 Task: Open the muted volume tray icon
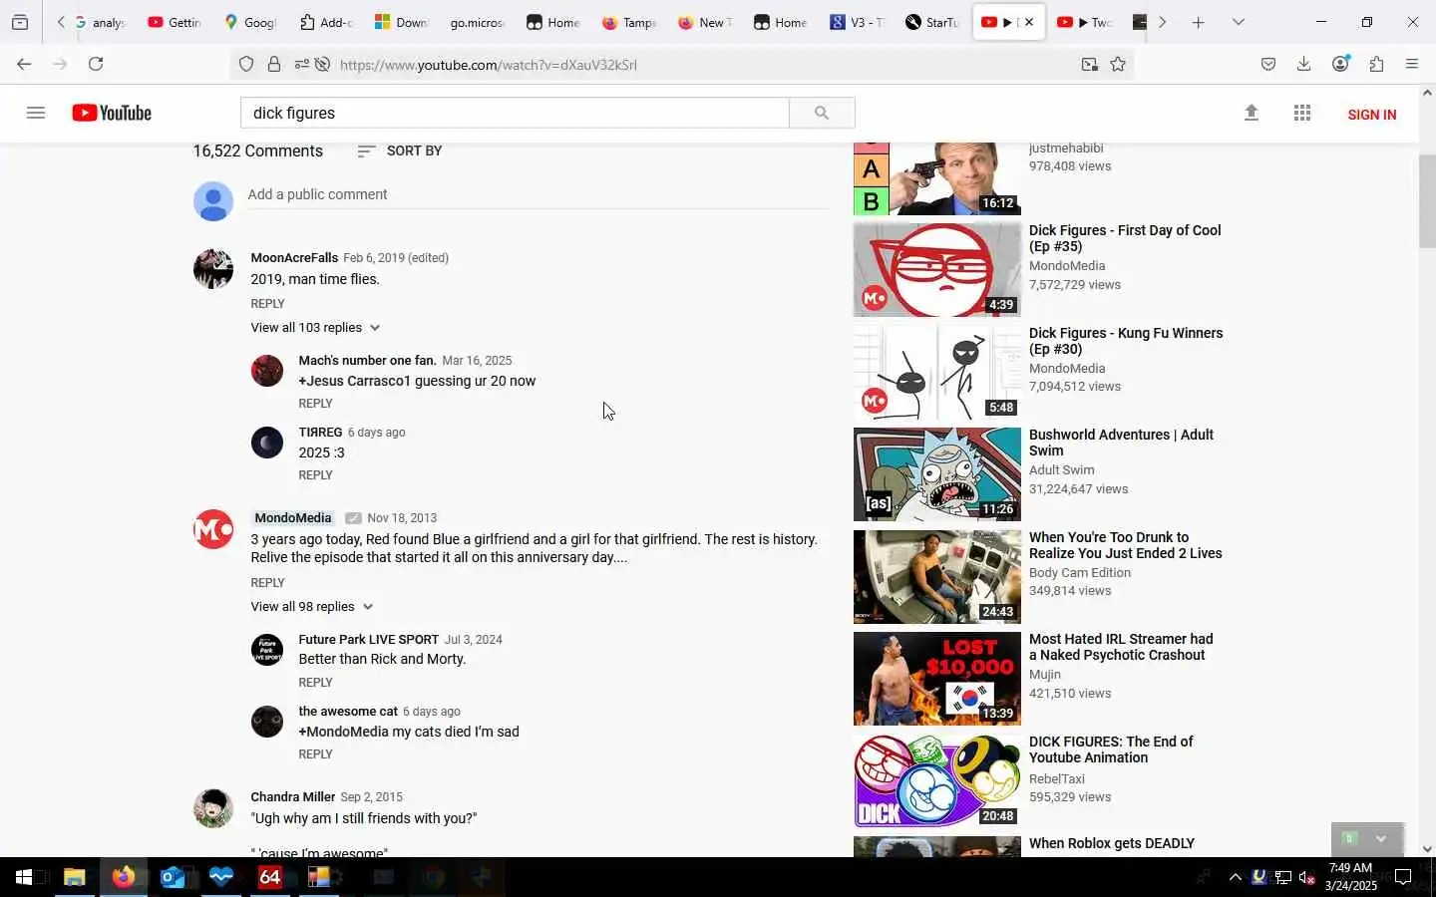(1307, 877)
